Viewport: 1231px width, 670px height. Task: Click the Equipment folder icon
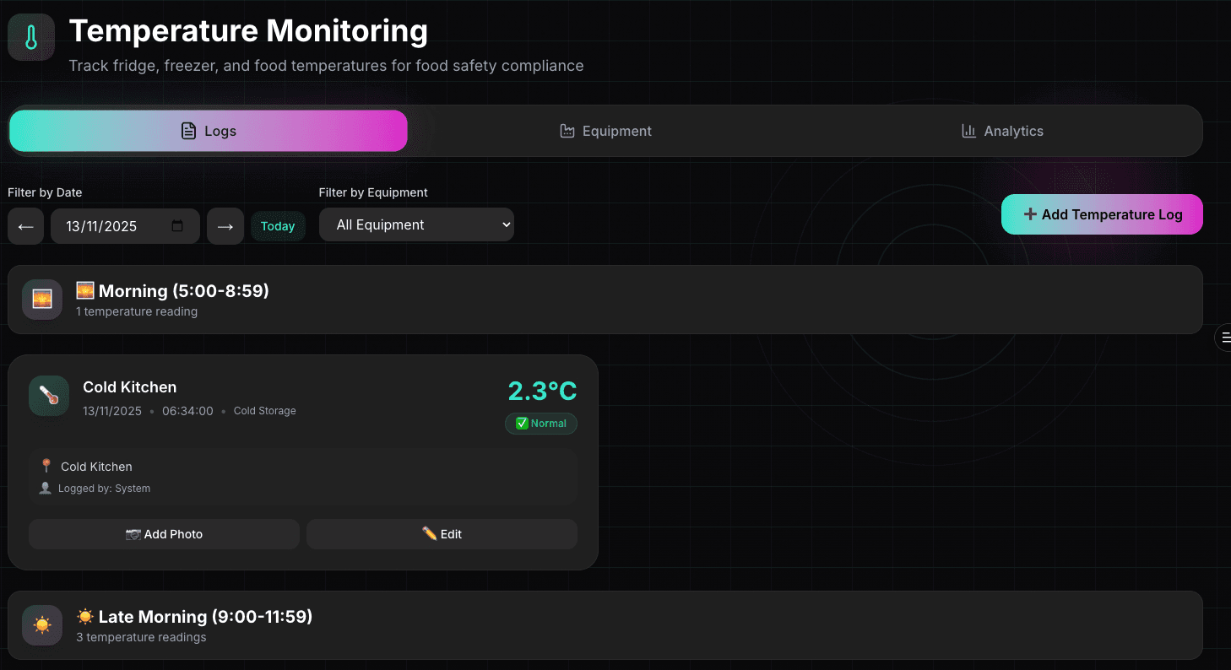567,131
